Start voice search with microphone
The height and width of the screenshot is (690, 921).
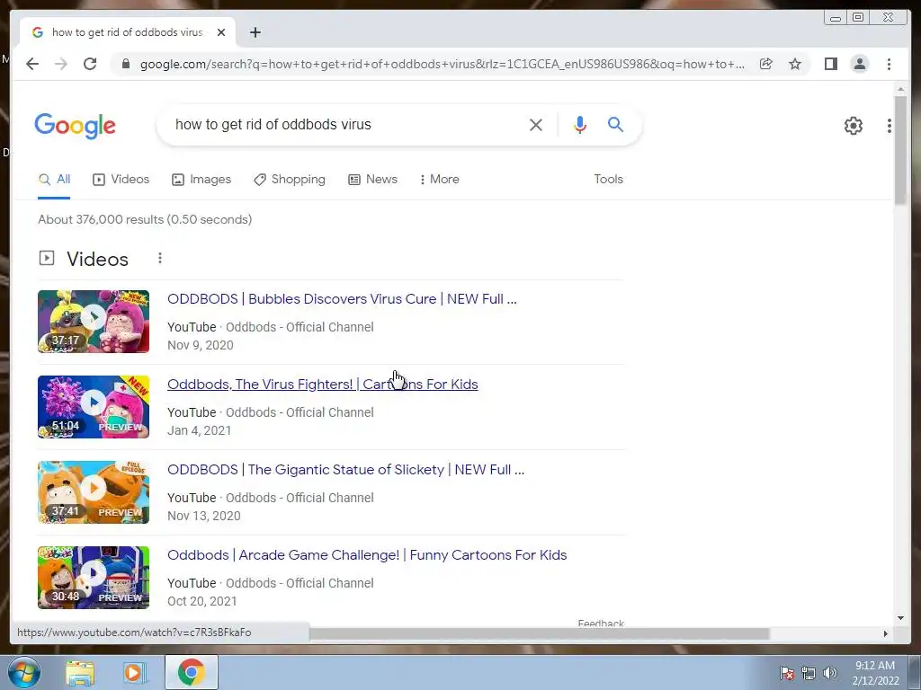tap(580, 124)
